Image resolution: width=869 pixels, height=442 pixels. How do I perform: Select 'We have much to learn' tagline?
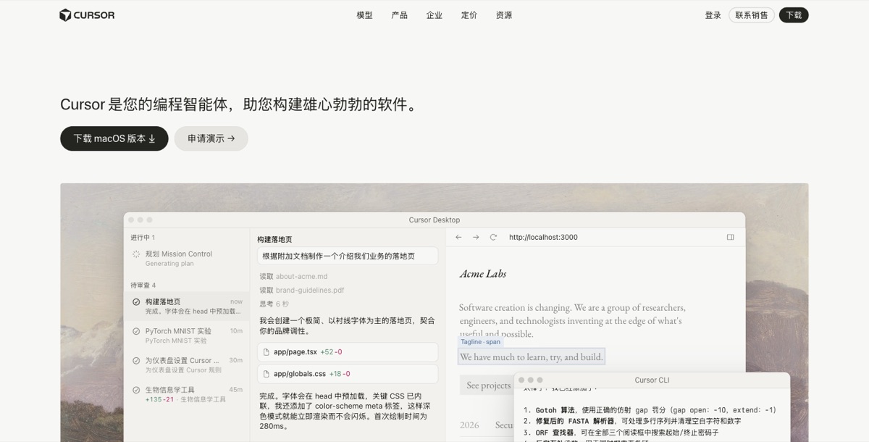(x=531, y=356)
